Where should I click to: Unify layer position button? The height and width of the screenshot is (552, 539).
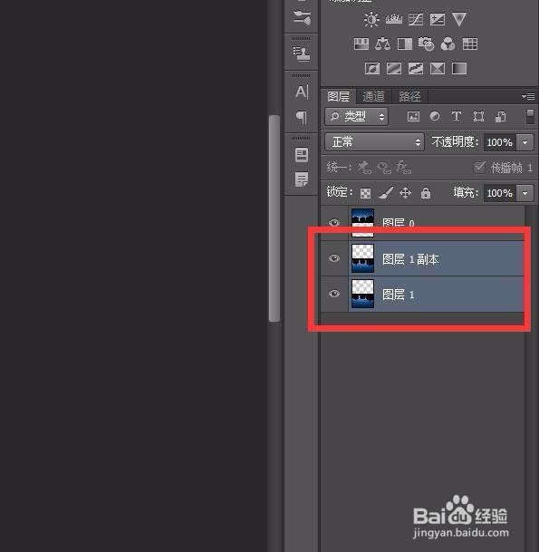[364, 168]
